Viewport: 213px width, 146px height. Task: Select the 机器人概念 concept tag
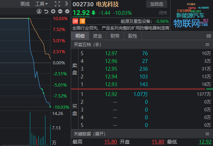point(196,11)
